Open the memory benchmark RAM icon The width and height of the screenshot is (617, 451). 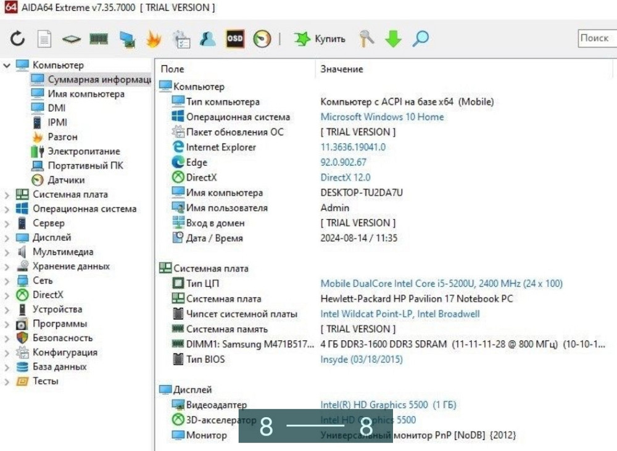pyautogui.click(x=99, y=39)
